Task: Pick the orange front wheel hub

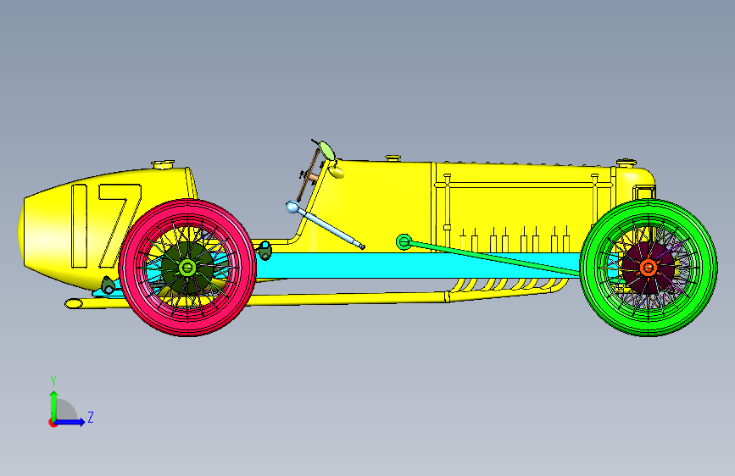Action: coord(649,268)
